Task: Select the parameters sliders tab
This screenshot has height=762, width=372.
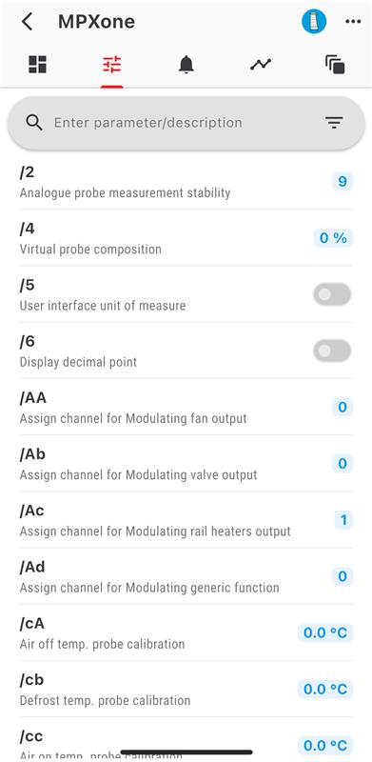Action: [112, 64]
